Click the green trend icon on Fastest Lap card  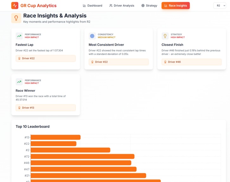pos(19,36)
